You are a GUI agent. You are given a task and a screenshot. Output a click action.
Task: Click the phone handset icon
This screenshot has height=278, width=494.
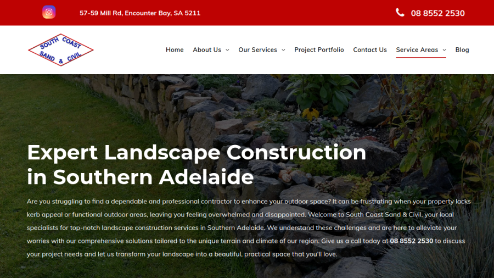tap(400, 13)
